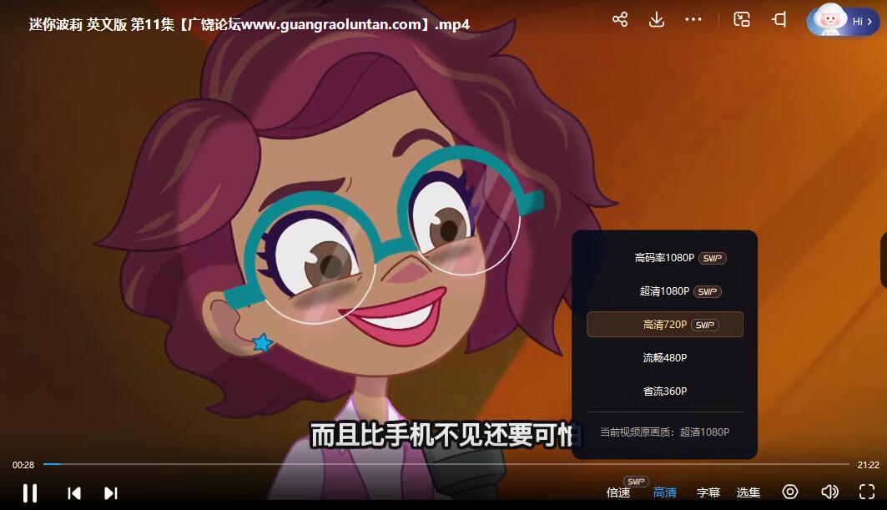Viewport: 887px width, 510px height.
Task: Skip to the next episode
Action: [111, 493]
